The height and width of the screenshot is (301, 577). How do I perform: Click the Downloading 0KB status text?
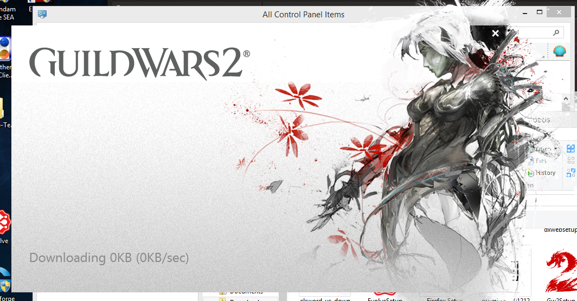[109, 258]
